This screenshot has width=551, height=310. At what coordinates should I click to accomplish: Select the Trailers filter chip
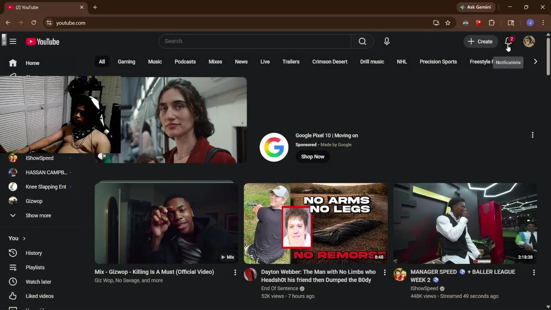[x=291, y=62]
